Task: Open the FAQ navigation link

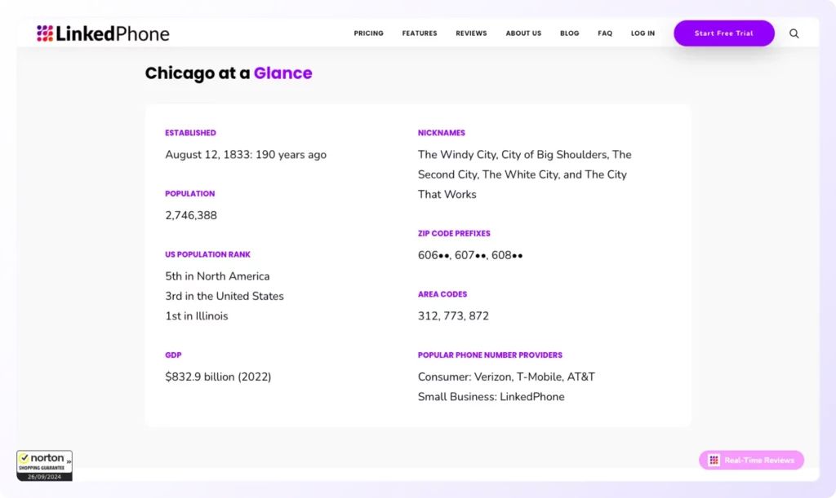Action: click(x=604, y=33)
